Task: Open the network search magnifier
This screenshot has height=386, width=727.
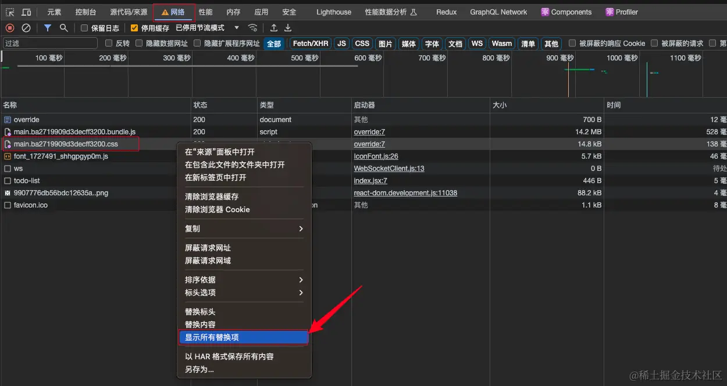Action: pos(63,28)
